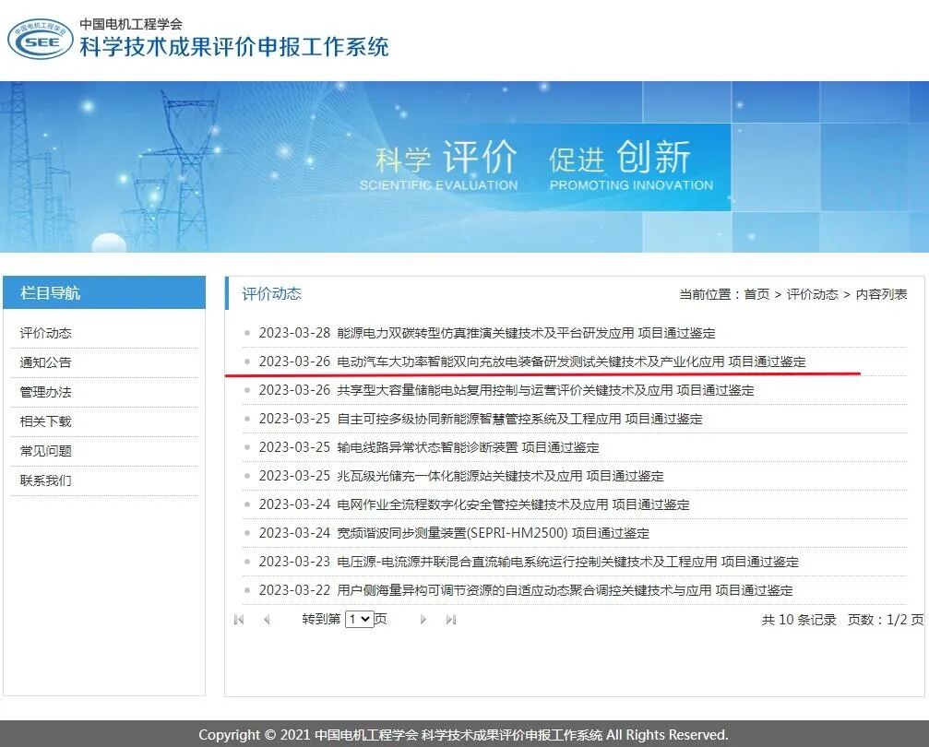Image resolution: width=929 pixels, height=747 pixels.
Task: Go to the next page via the arrow icon
Action: [x=423, y=619]
